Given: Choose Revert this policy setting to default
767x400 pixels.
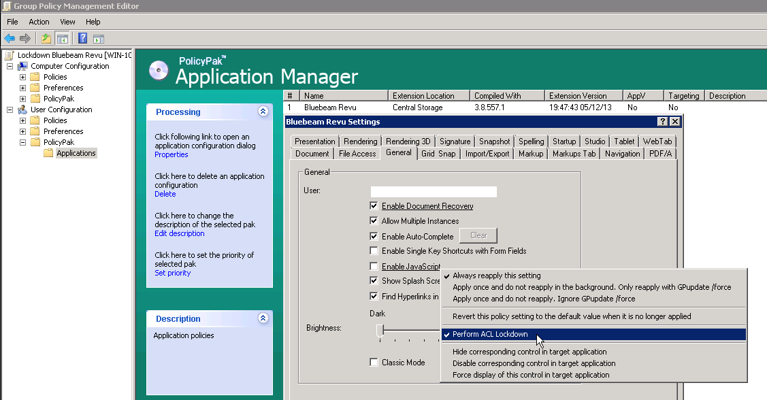Looking at the screenshot, I should click(594, 316).
